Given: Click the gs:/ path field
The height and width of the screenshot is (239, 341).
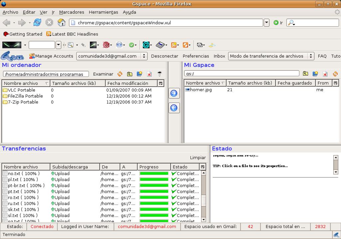Looking at the screenshot, I should [x=242, y=74].
